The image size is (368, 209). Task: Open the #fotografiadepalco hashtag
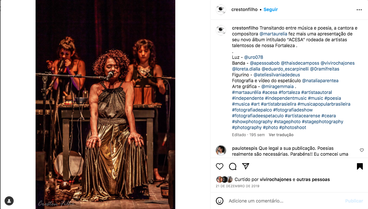pyautogui.click(x=252, y=110)
